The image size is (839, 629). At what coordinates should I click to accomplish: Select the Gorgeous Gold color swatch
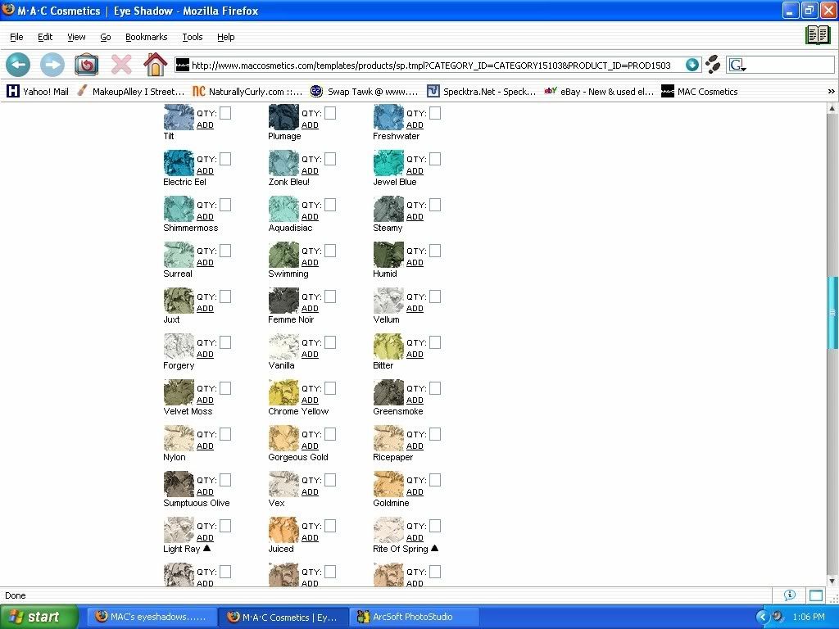tap(283, 438)
